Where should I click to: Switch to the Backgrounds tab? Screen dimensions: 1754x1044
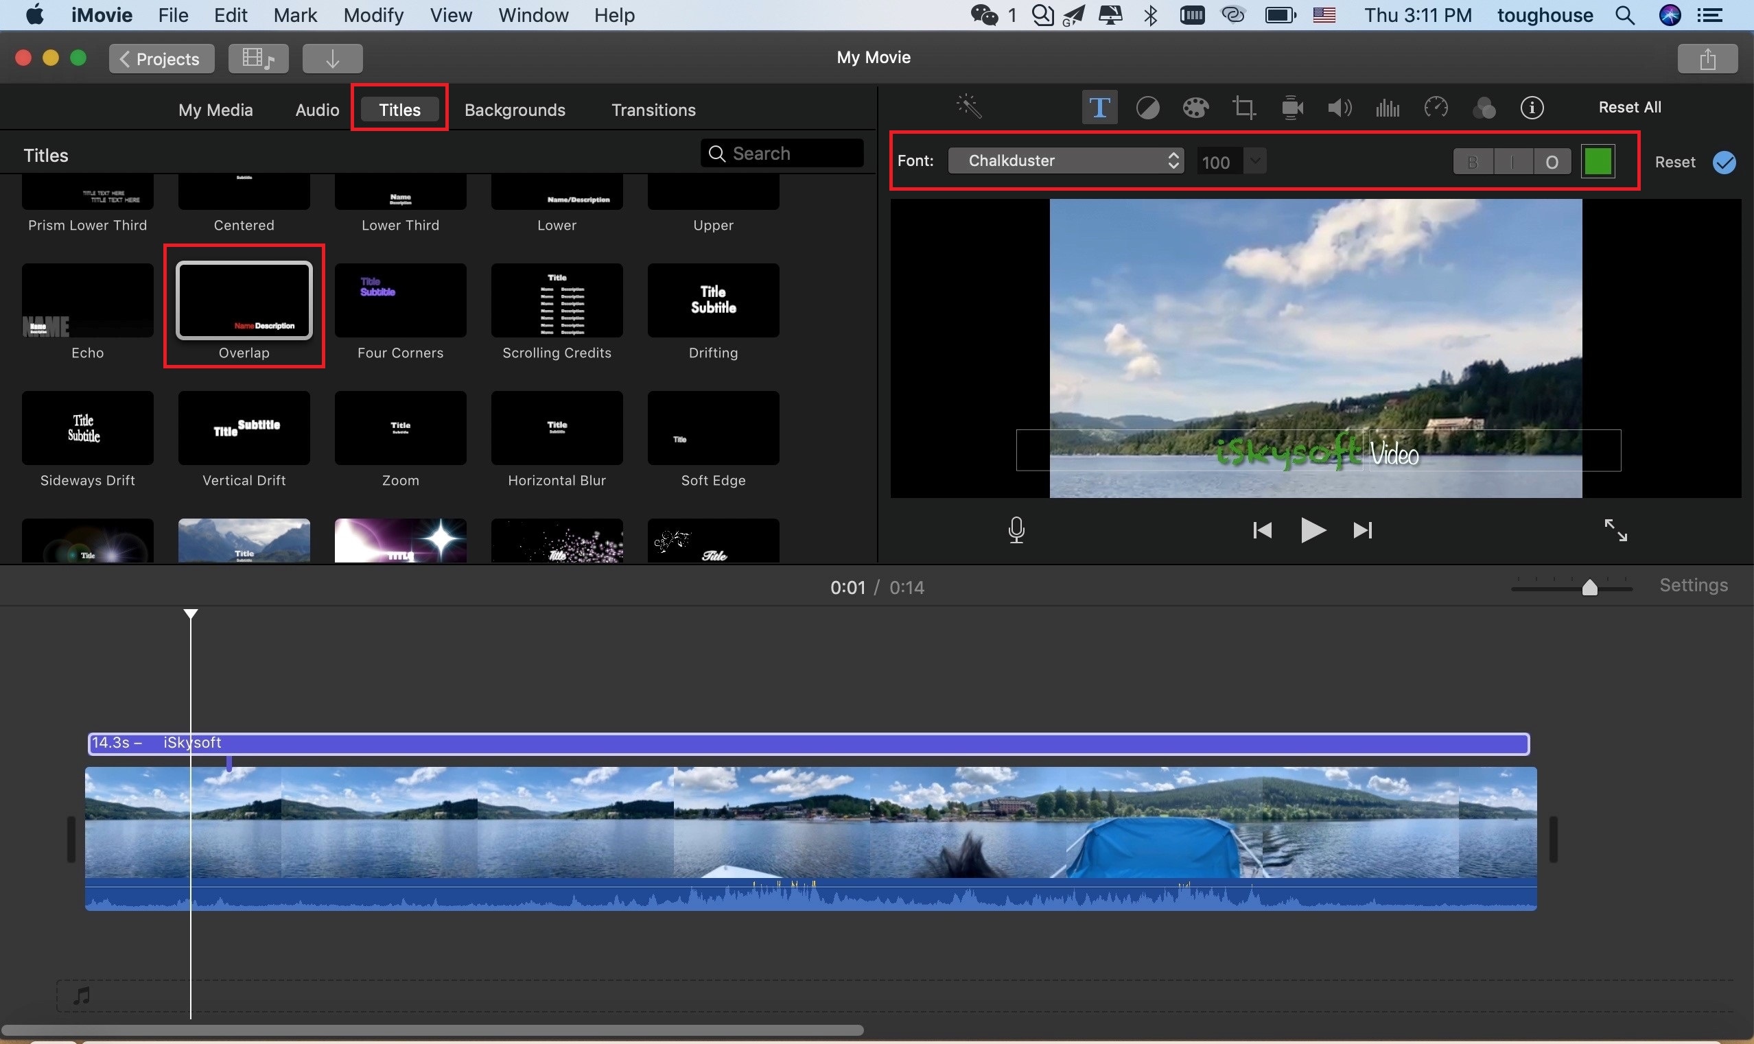[x=515, y=108]
